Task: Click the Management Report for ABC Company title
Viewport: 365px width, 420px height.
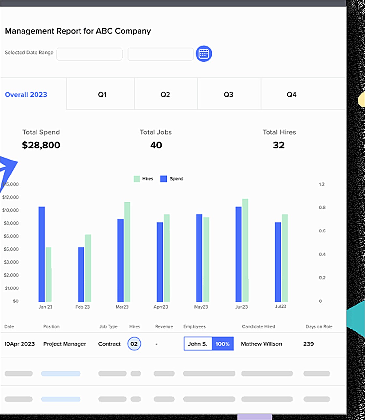Action: pos(78,31)
